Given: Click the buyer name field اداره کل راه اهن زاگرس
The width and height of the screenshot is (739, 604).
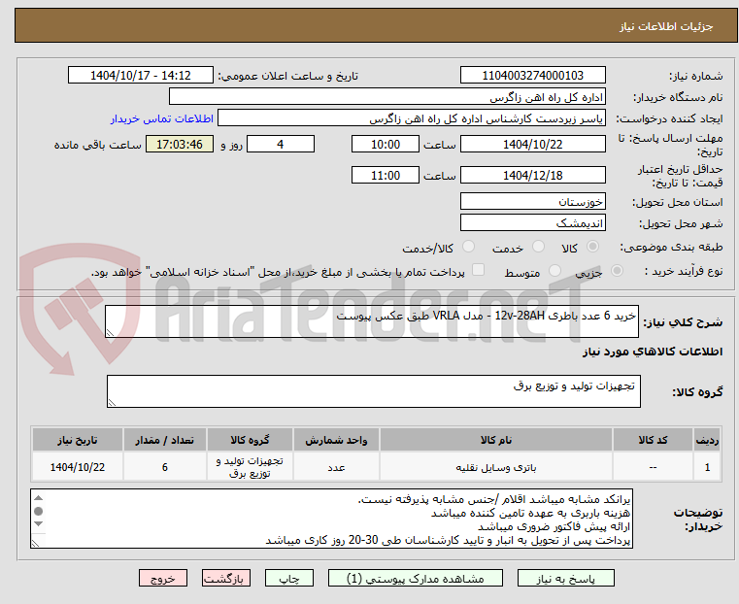Looking at the screenshot, I should pos(387,97).
